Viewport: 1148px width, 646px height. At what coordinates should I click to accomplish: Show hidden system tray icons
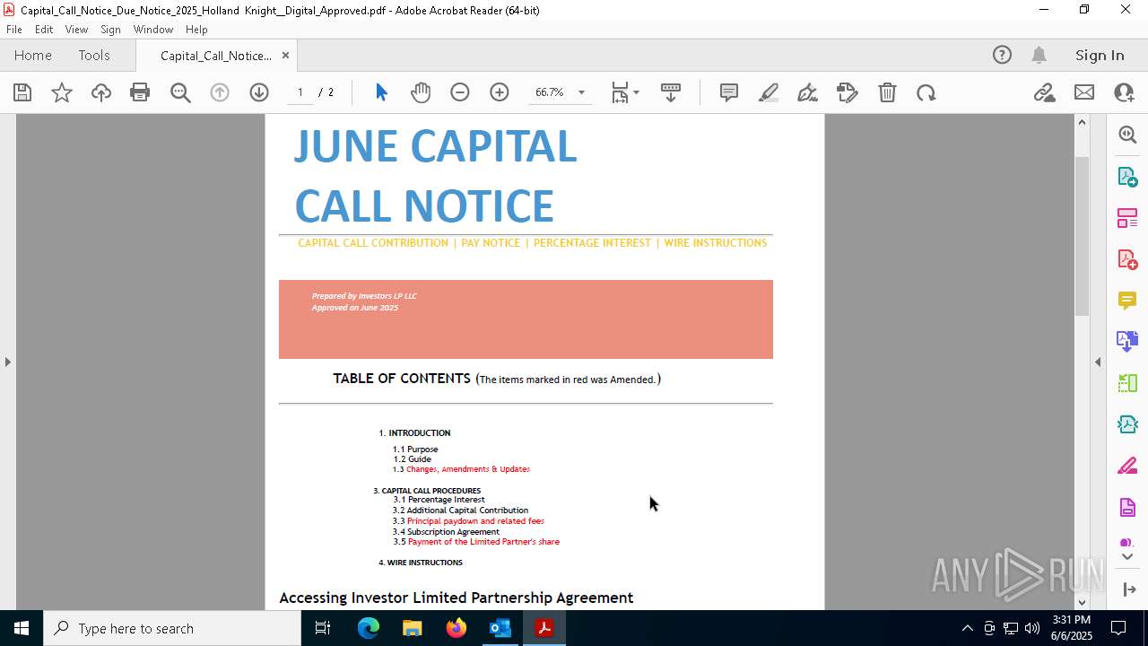click(967, 628)
